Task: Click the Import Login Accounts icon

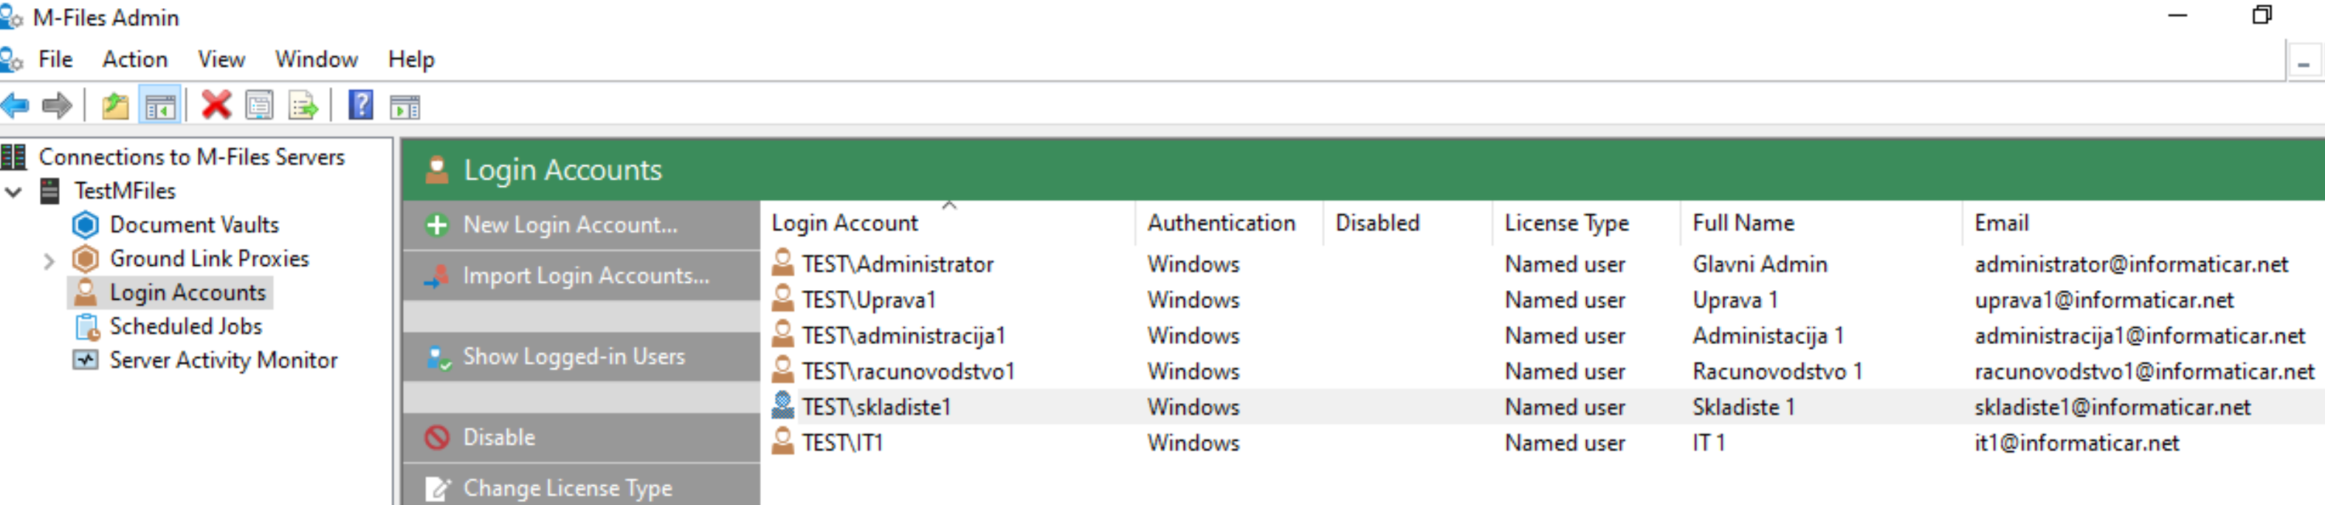Action: tap(437, 275)
